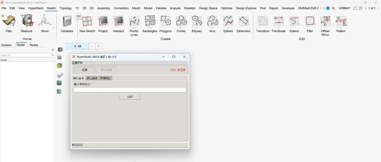Close the model browser panel
This screenshot has height=162, width=381.
tap(53, 50)
